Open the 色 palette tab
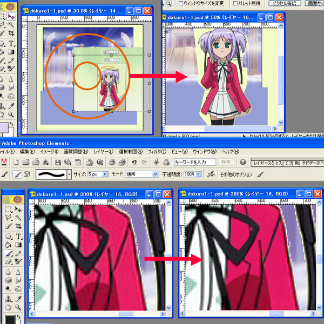The image size is (324, 324). pos(296,163)
